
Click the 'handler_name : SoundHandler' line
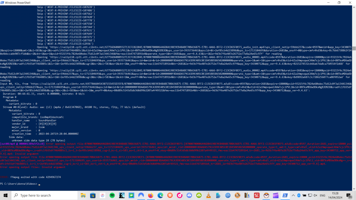pyautogui.click(x=34, y=121)
